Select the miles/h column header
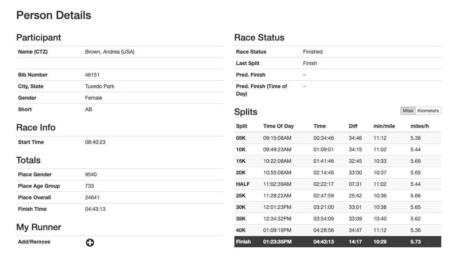 point(418,126)
